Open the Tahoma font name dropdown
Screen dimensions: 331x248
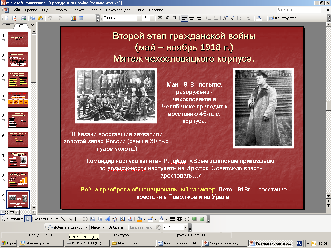pos(139,18)
